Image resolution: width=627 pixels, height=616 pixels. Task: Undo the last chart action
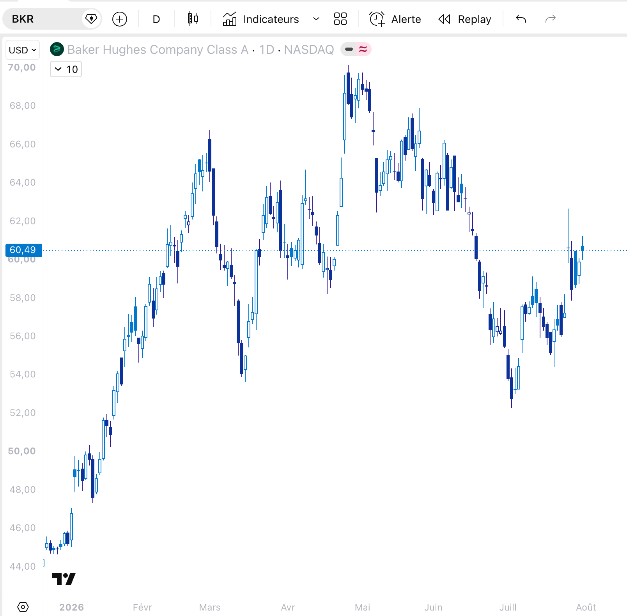pyautogui.click(x=521, y=19)
